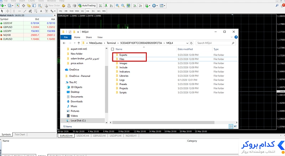Click the horizontal scrollbar in file list

[x=163, y=123]
